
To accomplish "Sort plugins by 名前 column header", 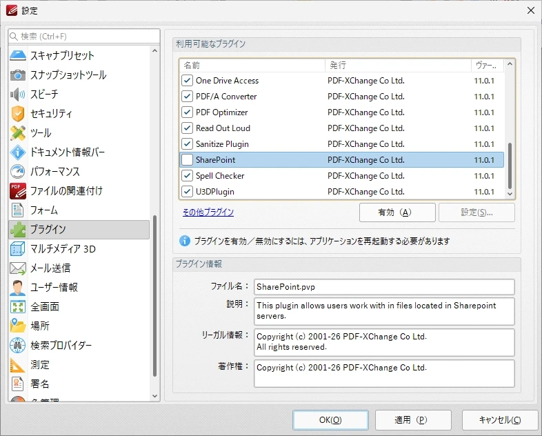I will tap(252, 66).
